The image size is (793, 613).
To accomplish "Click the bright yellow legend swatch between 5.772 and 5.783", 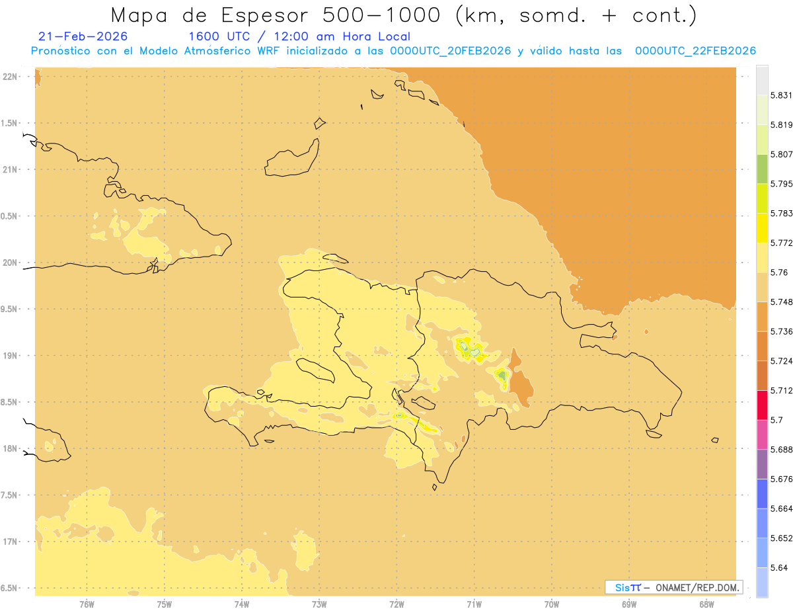I will tap(762, 227).
